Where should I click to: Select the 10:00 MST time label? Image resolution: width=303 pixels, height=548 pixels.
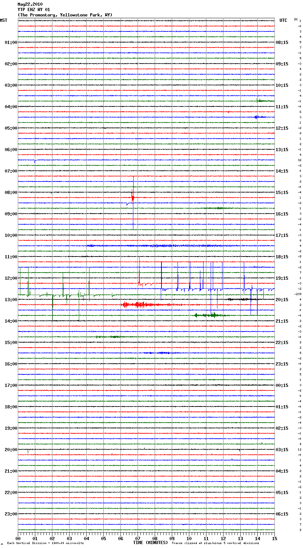click(x=11, y=235)
